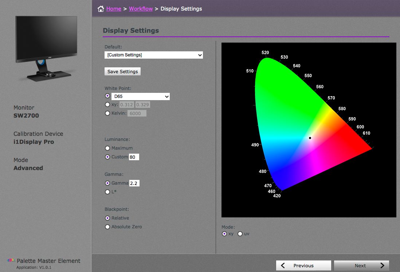Select the xy white point radio option

pos(107,105)
